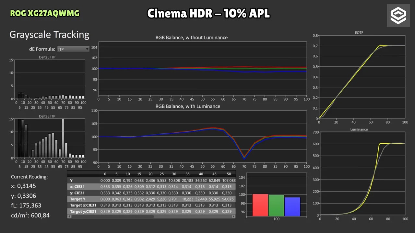Click the lower 'DeltaE ITP' chart title
This screenshot has height=233, width=415.
click(47, 116)
